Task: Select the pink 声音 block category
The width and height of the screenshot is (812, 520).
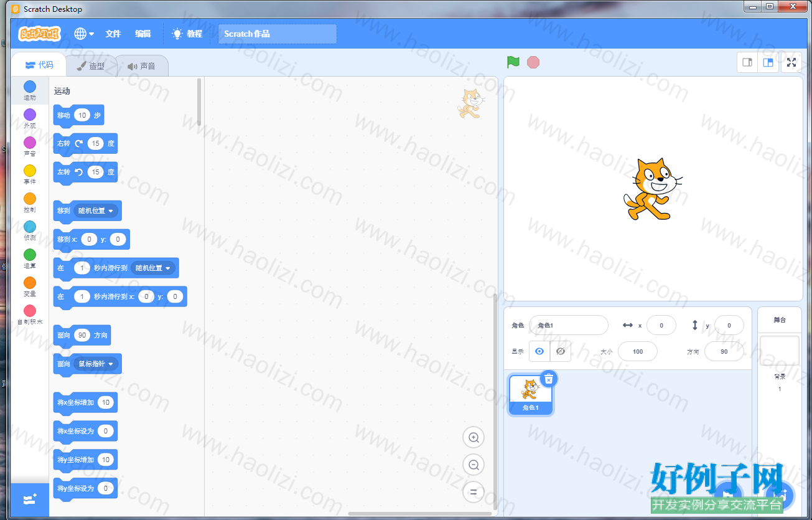Action: 30,146
